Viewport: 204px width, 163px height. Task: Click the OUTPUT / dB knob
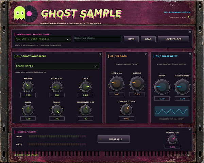click(172, 140)
